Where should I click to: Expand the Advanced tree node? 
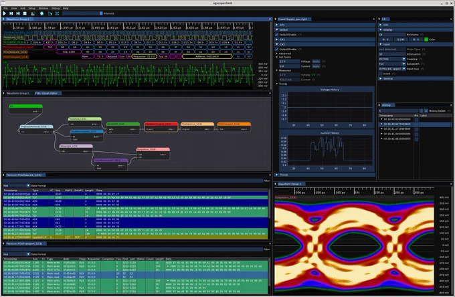[277, 54]
